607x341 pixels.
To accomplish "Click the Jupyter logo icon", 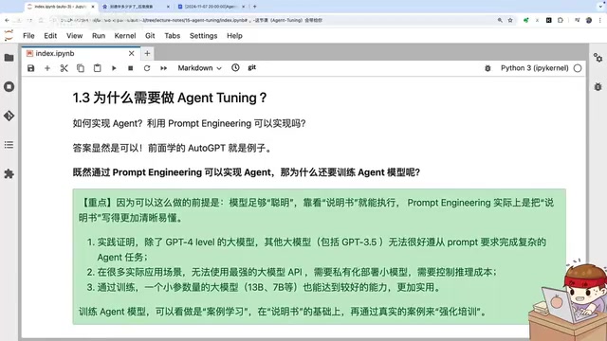I will (x=9, y=36).
